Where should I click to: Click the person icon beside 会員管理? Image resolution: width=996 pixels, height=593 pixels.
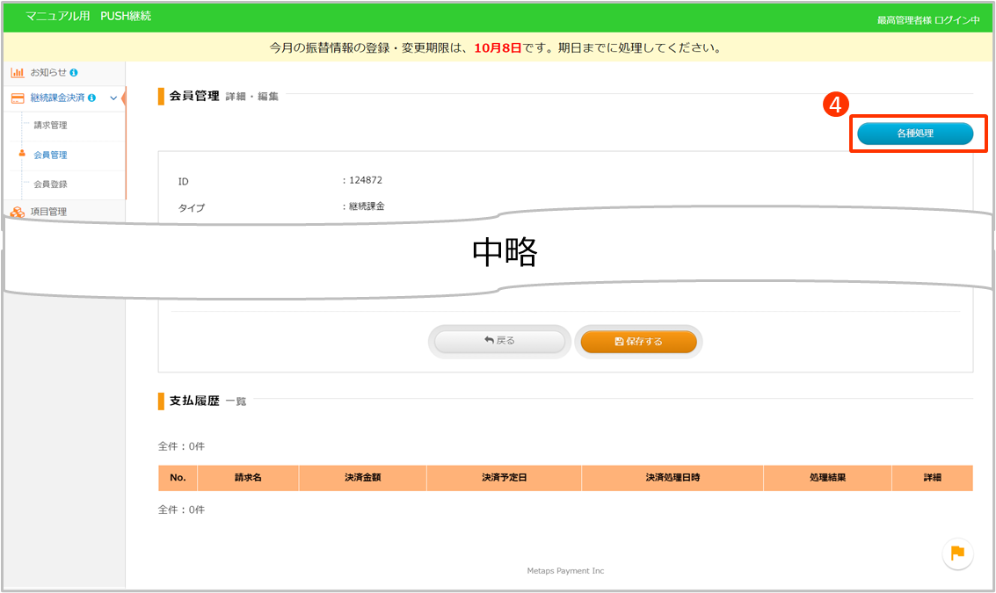(22, 154)
